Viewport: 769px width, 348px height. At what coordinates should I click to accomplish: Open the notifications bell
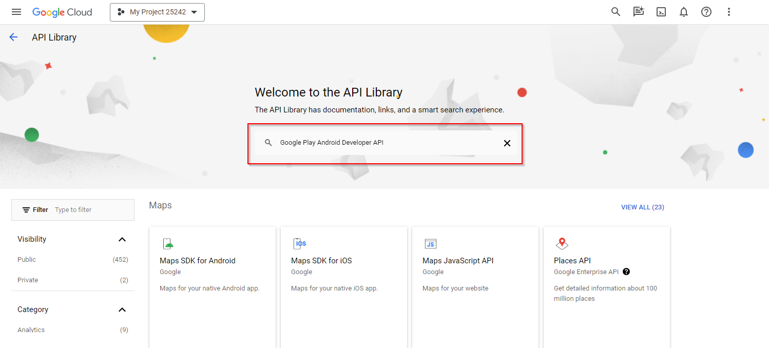pyautogui.click(x=684, y=12)
